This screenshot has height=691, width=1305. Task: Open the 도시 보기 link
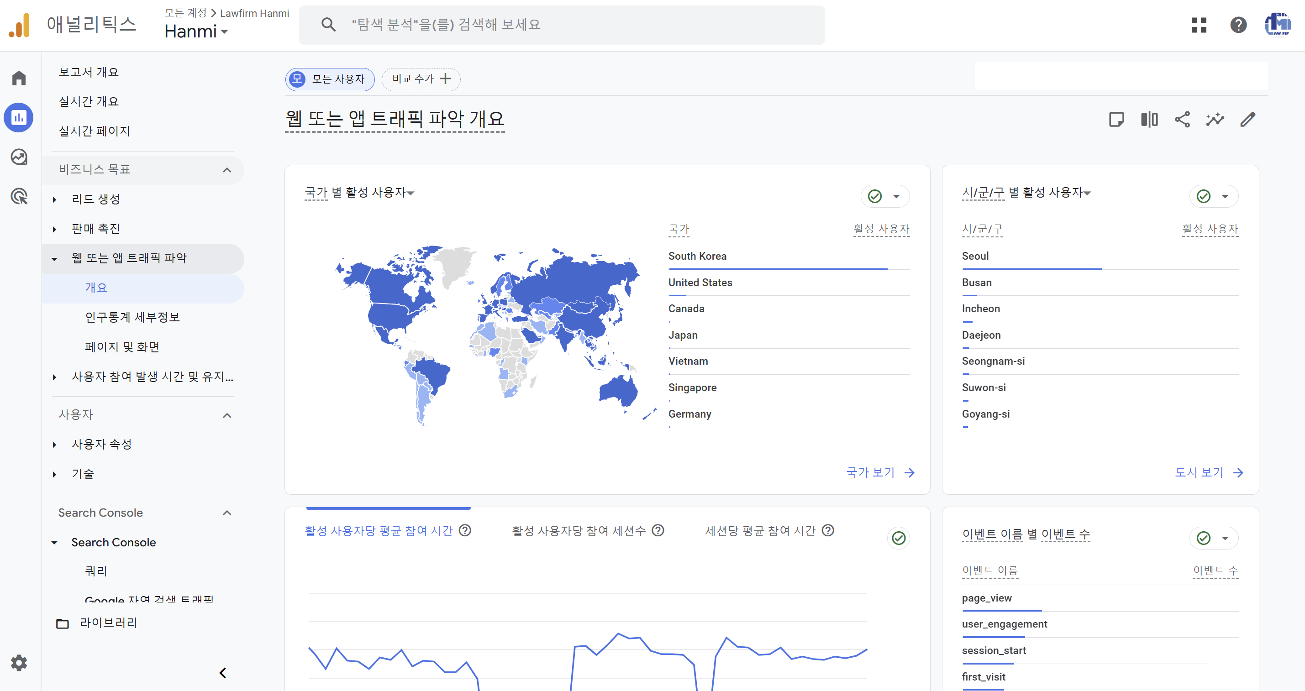pos(1209,472)
